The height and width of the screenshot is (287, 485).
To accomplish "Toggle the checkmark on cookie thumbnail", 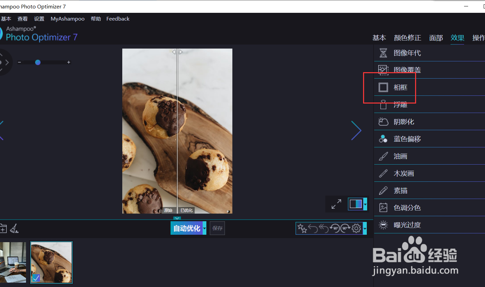I will [x=36, y=278].
